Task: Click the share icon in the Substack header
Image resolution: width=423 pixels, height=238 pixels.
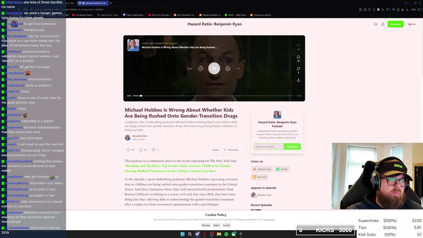Action: (x=383, y=24)
